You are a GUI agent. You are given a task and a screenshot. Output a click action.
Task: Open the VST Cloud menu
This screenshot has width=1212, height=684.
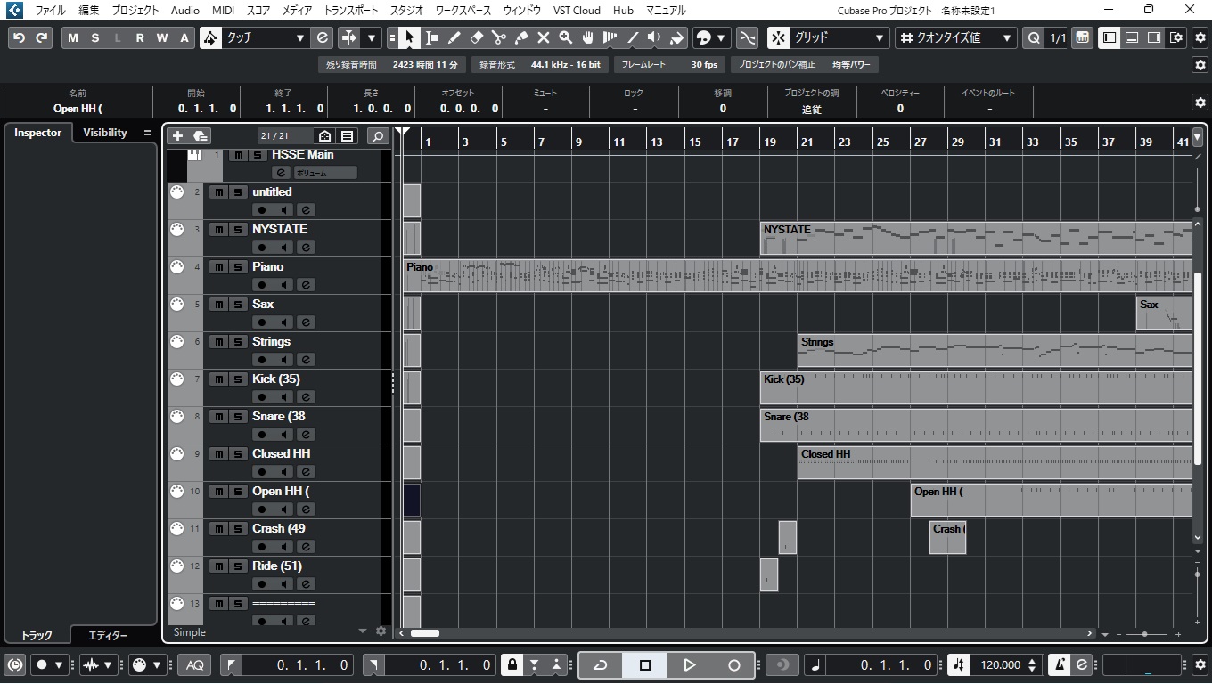point(577,11)
